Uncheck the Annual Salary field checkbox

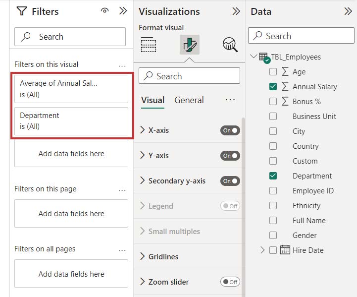click(273, 86)
